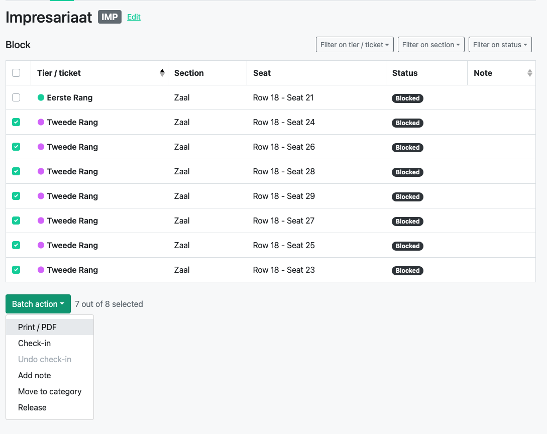Open the Filter on section dropdown
This screenshot has height=434, width=547.
pos(431,45)
